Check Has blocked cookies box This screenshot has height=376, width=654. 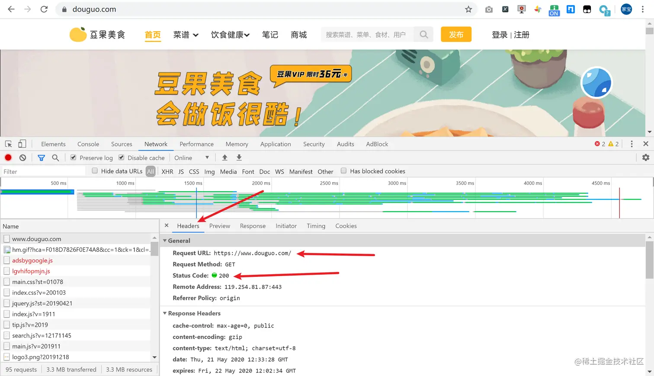[x=343, y=171]
